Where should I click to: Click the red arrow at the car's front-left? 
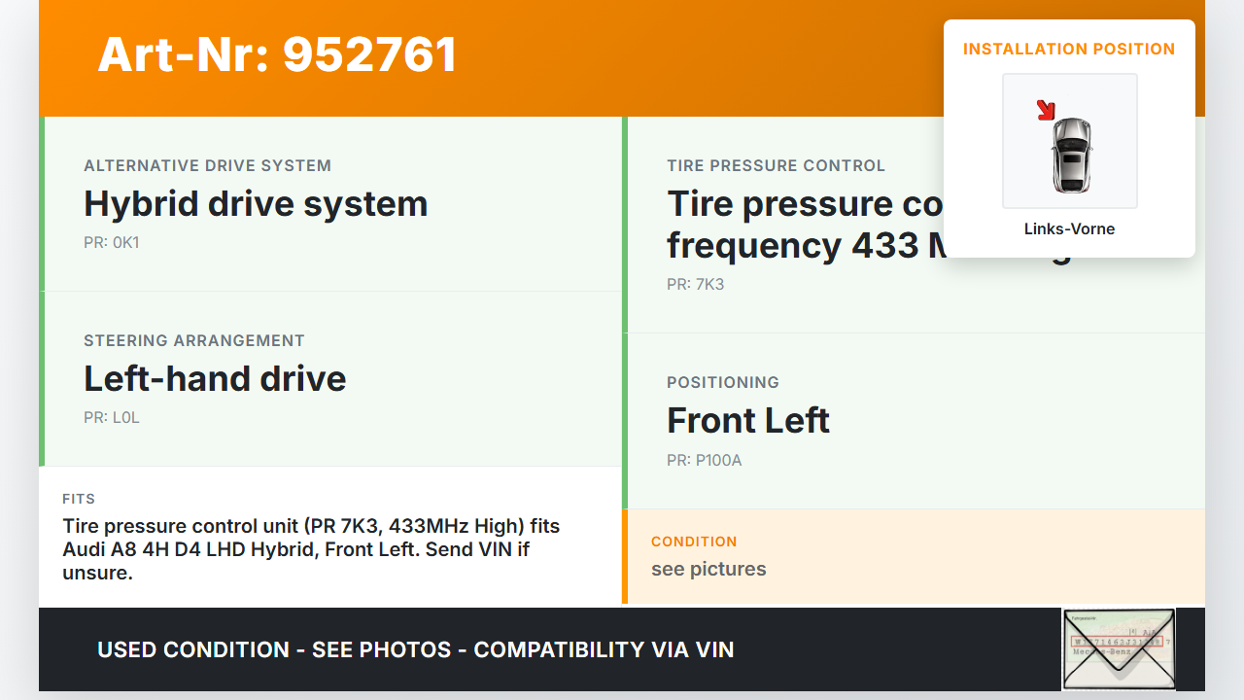(1046, 110)
